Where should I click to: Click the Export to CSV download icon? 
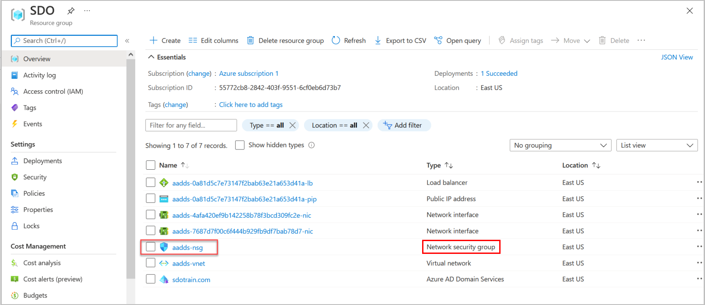coord(378,41)
